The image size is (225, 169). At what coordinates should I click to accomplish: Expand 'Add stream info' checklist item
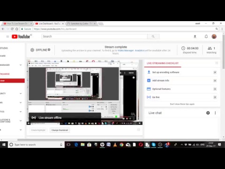[215, 81]
